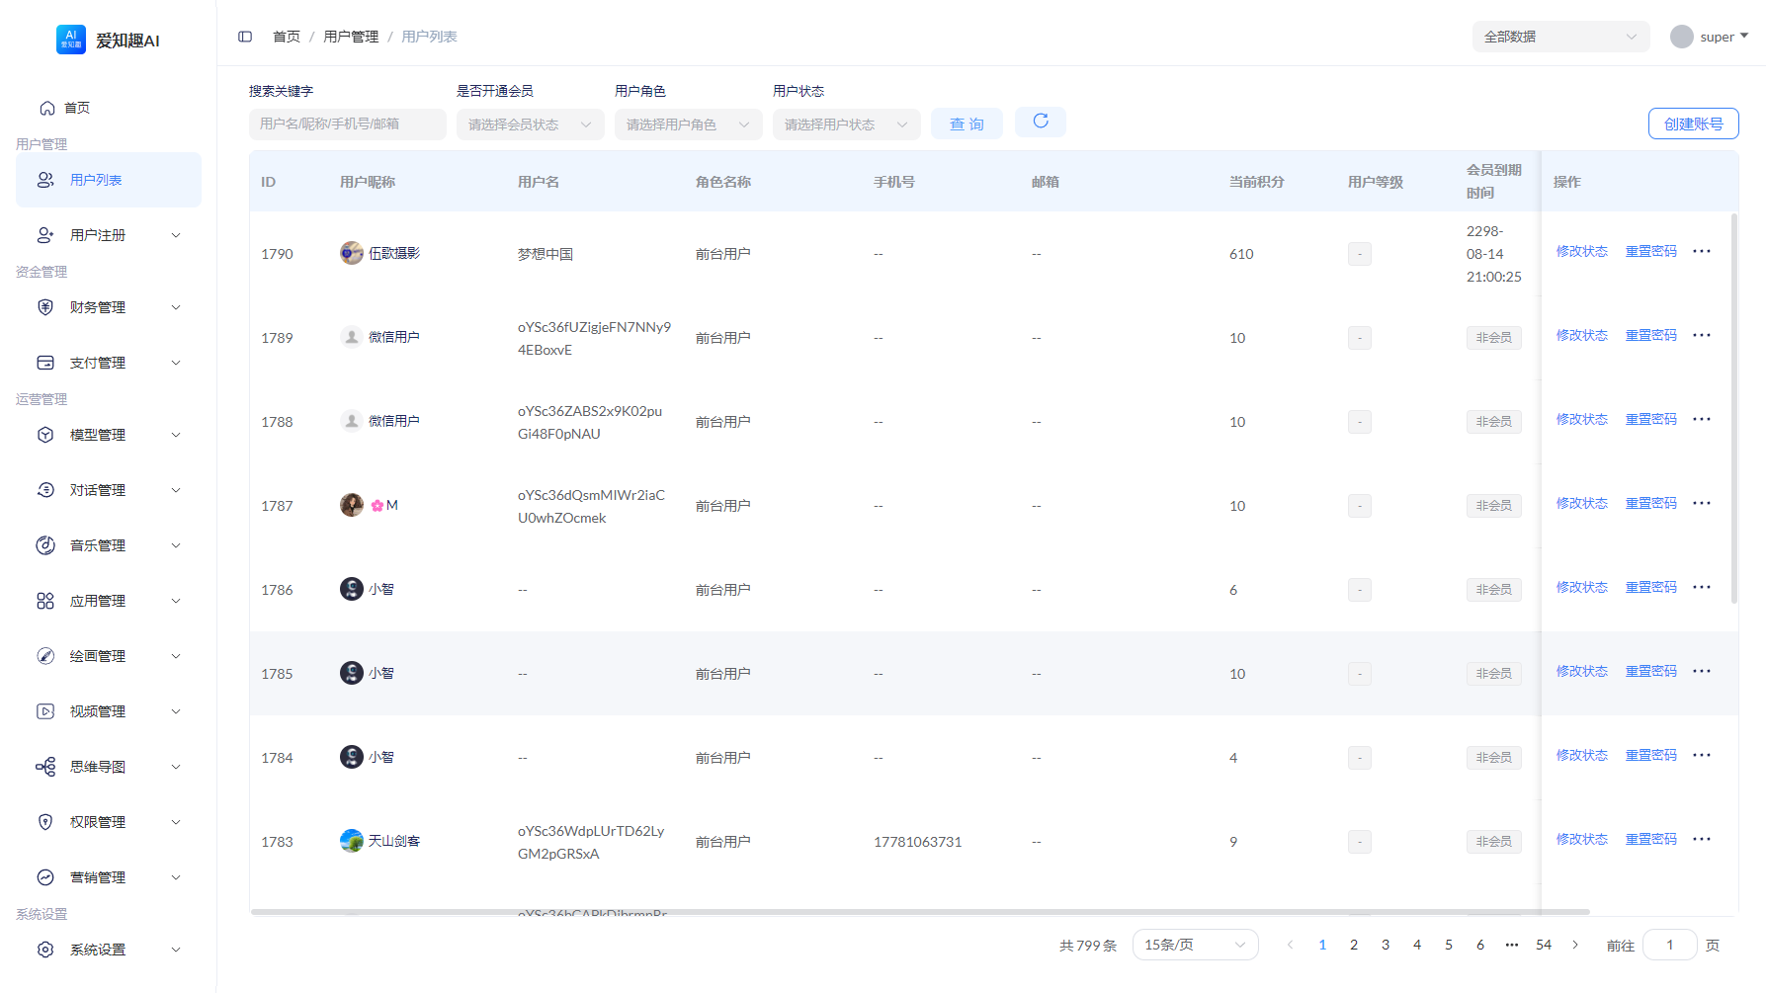The height and width of the screenshot is (993, 1766).
Task: Open the 15条/页 page size dropdown
Action: pyautogui.click(x=1196, y=945)
